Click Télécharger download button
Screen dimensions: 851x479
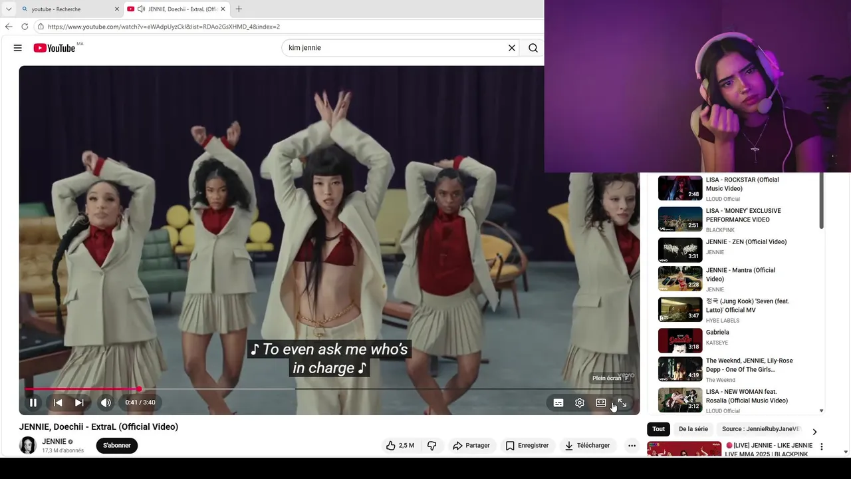(587, 446)
